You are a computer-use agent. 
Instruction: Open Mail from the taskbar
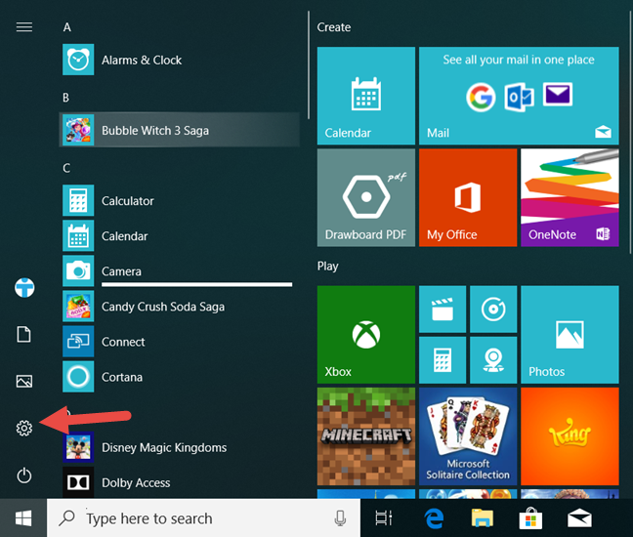pyautogui.click(x=579, y=518)
